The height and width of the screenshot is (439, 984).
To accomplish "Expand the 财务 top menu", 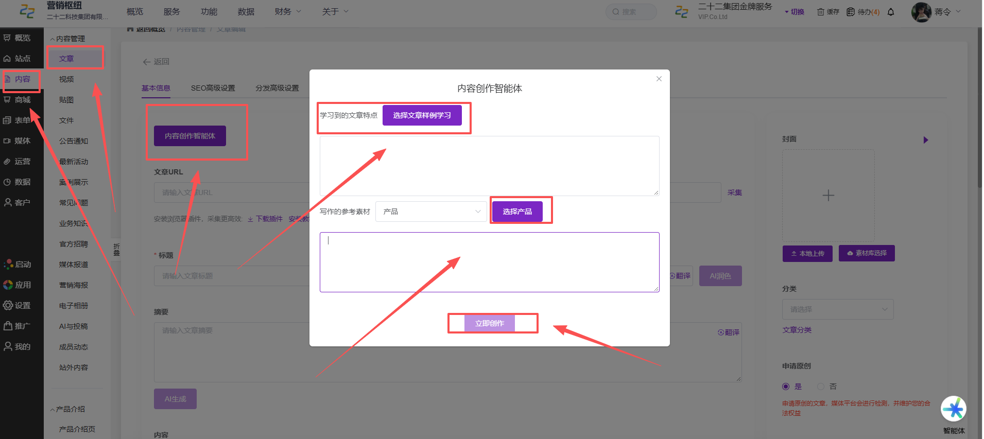I will [288, 11].
